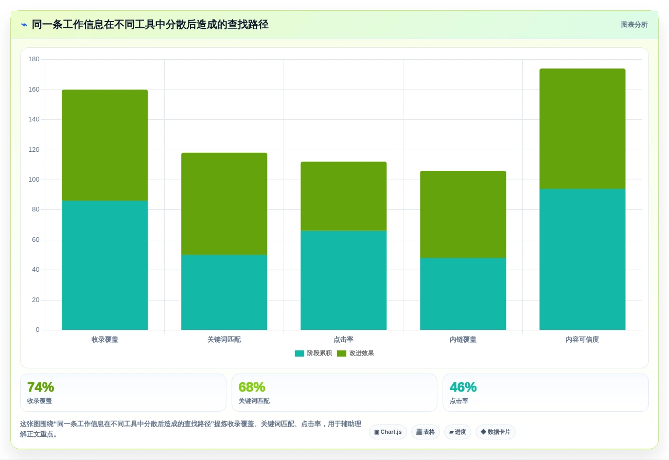Image resolution: width=669 pixels, height=460 pixels.
Task: Click the green 内容可信度 bar segment
Action: coord(582,129)
